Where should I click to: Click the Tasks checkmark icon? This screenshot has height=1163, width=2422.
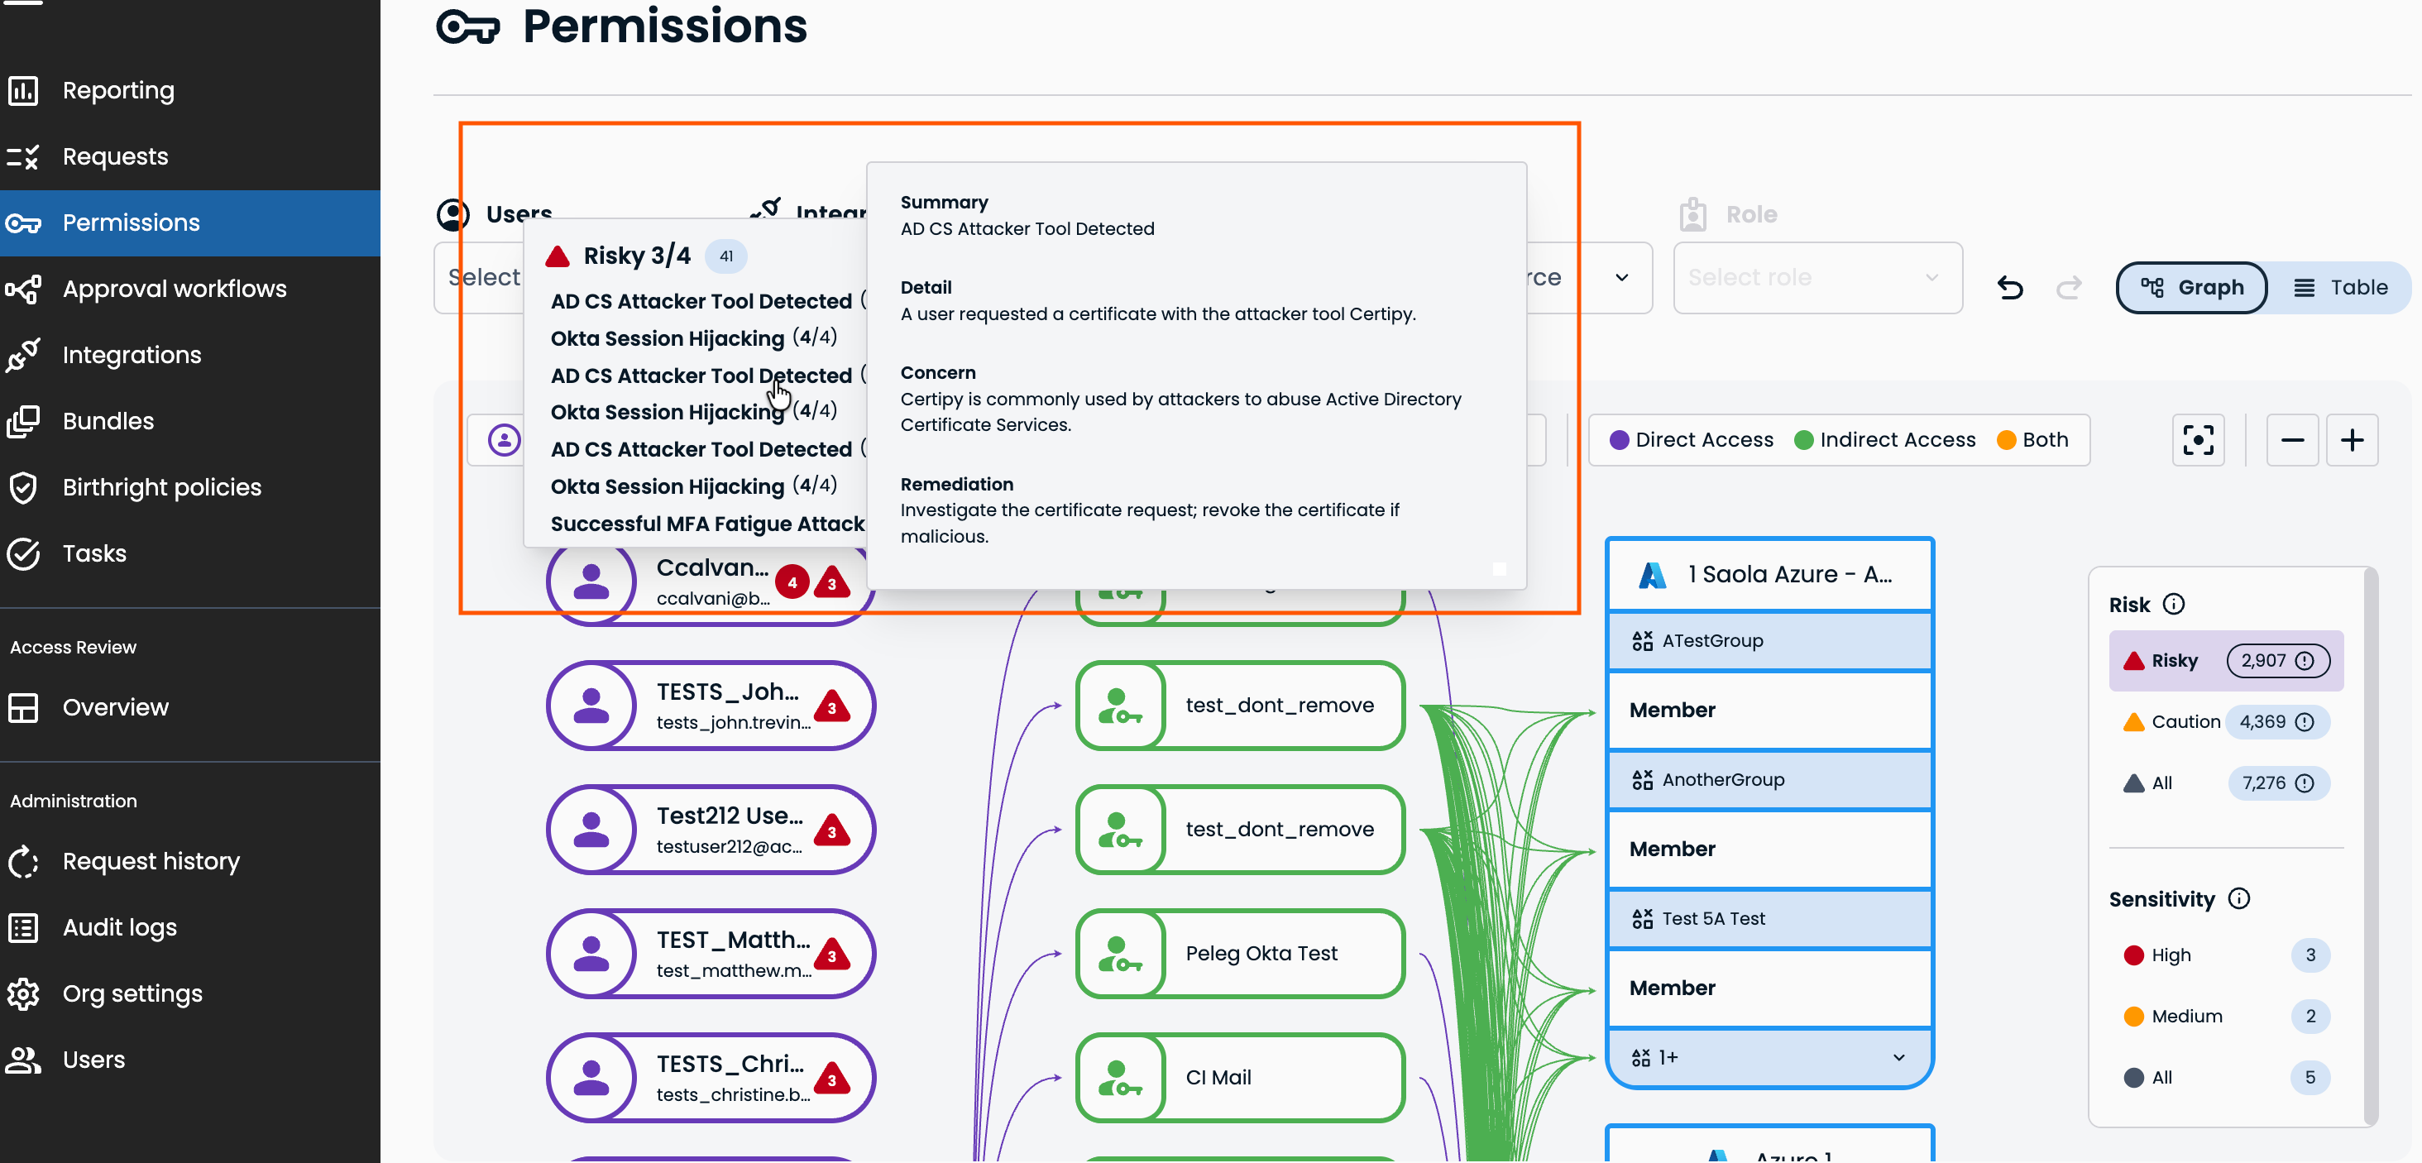point(23,553)
